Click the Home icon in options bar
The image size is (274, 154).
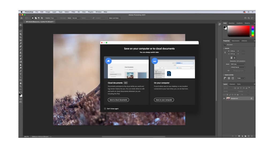(x=21, y=18)
